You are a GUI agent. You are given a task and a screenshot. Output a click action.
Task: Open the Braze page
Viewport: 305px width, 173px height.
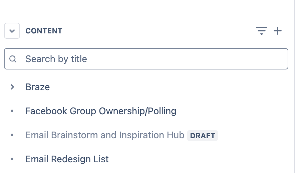pos(38,87)
